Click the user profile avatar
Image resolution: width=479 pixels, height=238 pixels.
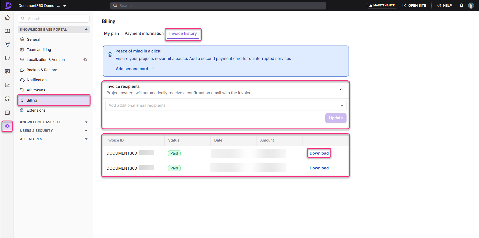(x=471, y=5)
